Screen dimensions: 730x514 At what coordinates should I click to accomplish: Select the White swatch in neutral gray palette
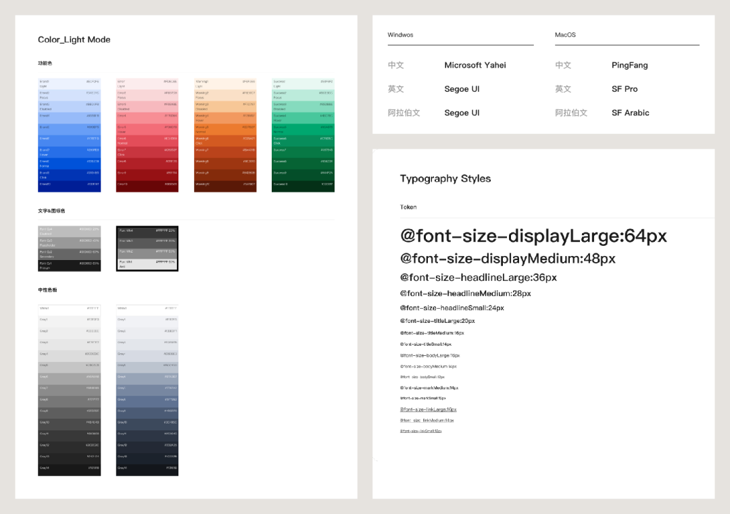tap(70, 310)
